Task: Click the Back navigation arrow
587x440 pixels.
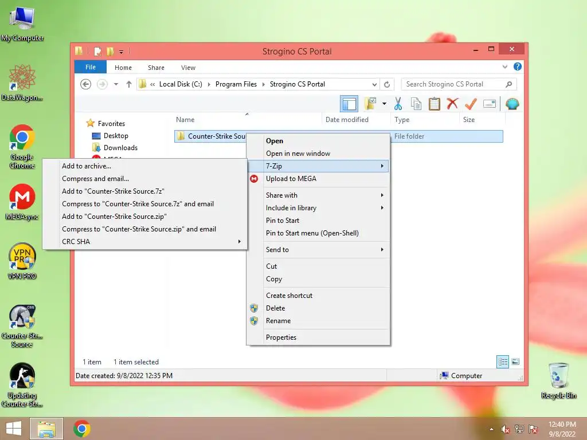Action: 86,84
